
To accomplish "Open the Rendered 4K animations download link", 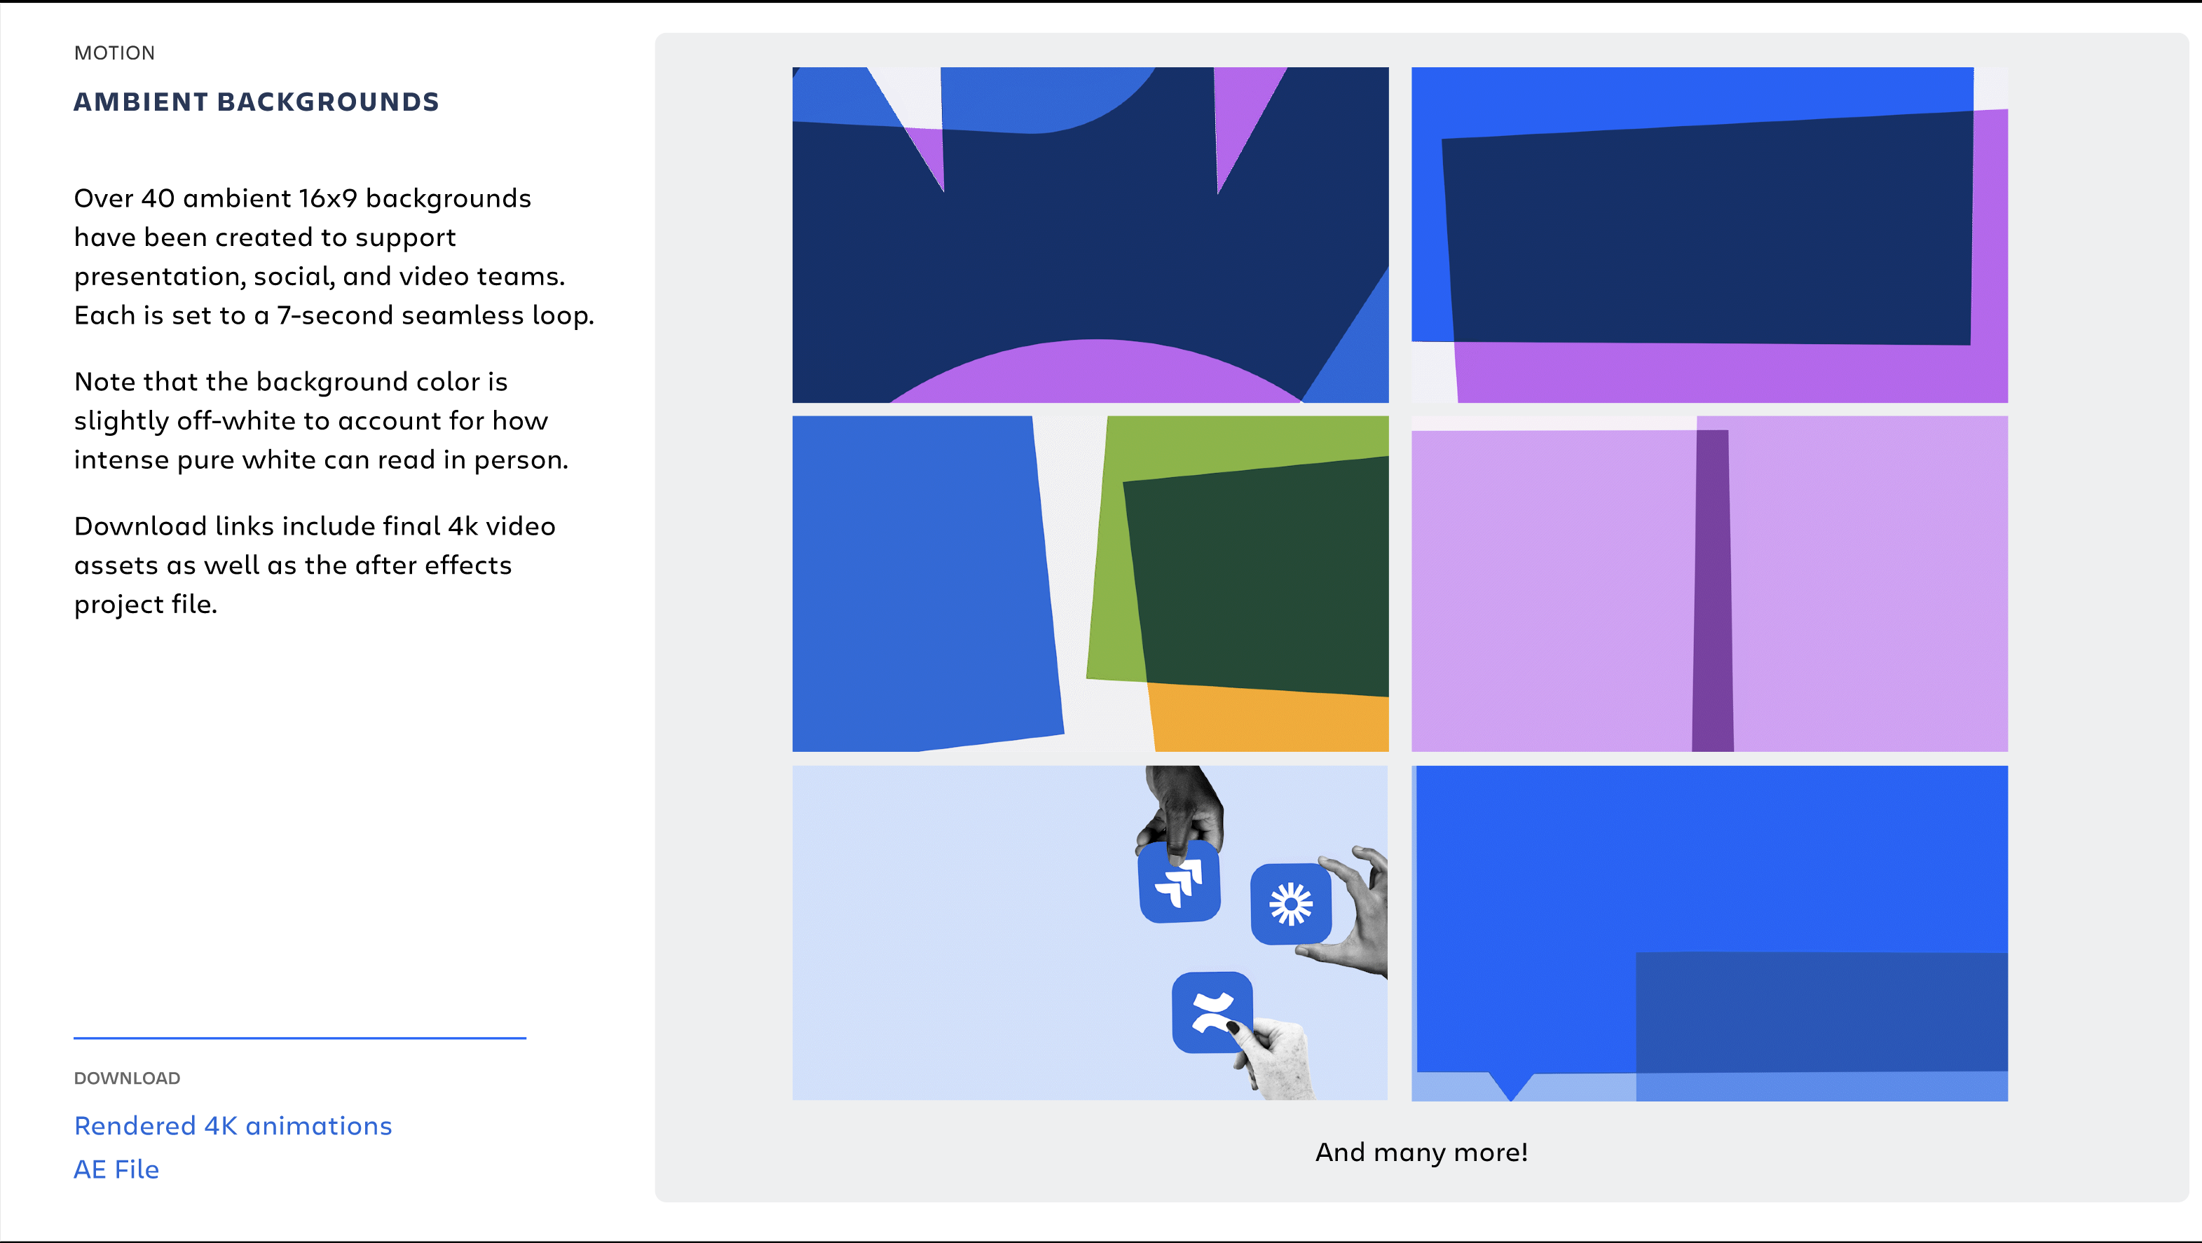I will click(x=233, y=1126).
